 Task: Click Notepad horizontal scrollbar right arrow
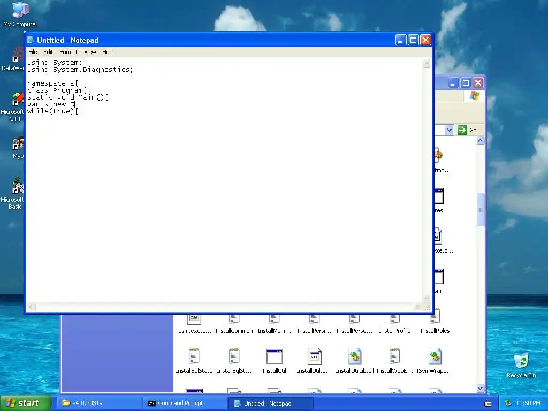click(x=418, y=307)
